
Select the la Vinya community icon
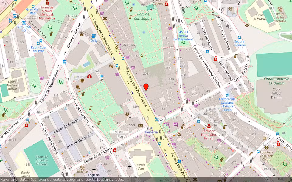click(265, 139)
